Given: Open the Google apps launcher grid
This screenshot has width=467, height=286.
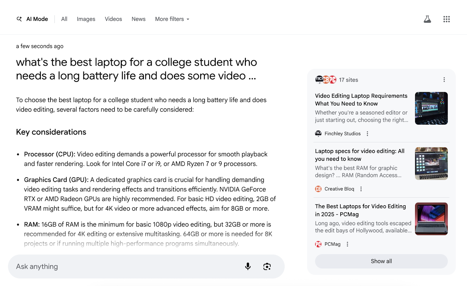Looking at the screenshot, I should (446, 19).
